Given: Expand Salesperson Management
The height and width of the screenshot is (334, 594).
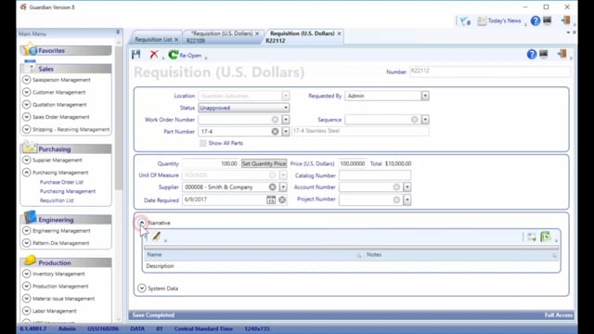Looking at the screenshot, I should [x=26, y=80].
